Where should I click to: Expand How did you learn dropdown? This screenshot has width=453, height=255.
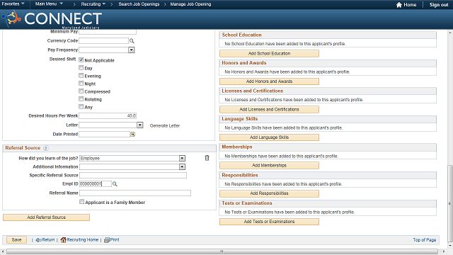[182, 159]
